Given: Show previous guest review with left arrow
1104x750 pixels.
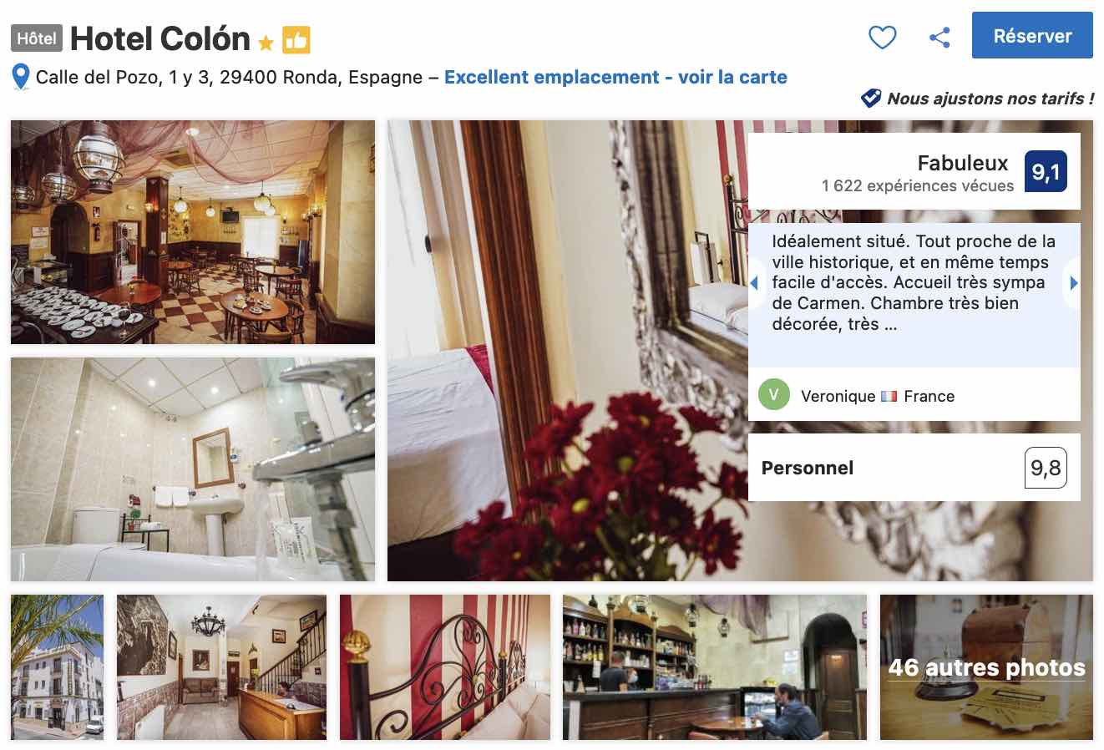Looking at the screenshot, I should (x=754, y=283).
